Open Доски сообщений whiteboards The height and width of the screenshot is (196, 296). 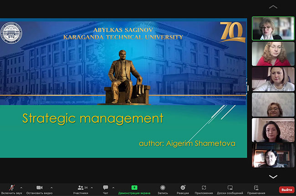point(230,190)
